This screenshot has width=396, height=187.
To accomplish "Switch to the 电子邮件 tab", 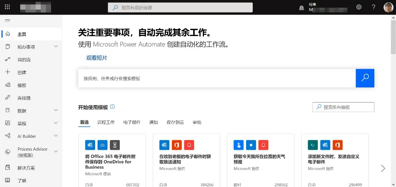I will coord(132,122).
